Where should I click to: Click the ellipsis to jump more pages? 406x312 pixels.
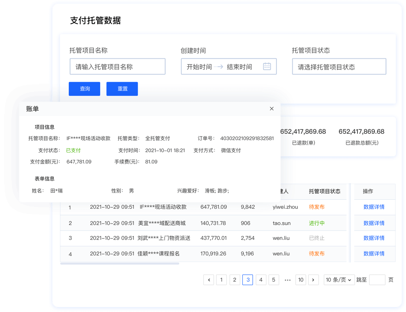pyautogui.click(x=287, y=280)
